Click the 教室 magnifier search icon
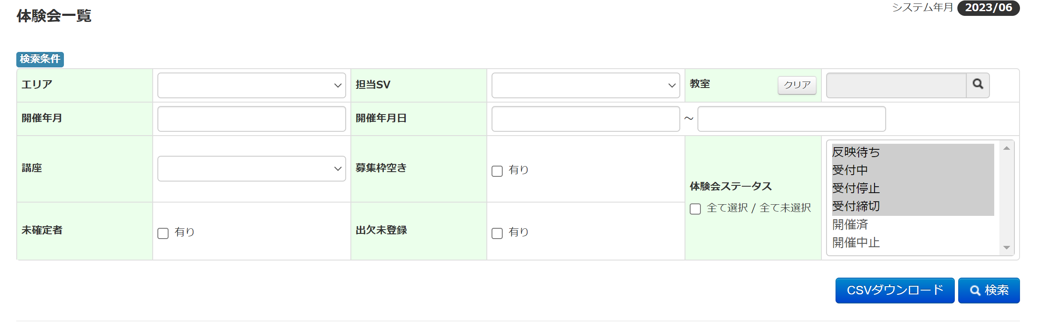1047x327 pixels. click(x=978, y=85)
